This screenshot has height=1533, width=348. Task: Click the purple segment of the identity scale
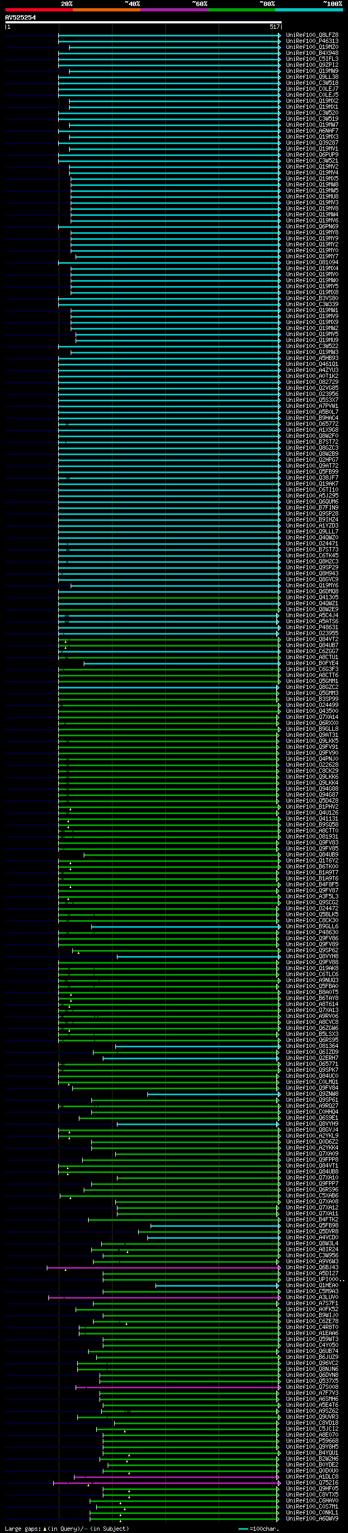[173, 10]
